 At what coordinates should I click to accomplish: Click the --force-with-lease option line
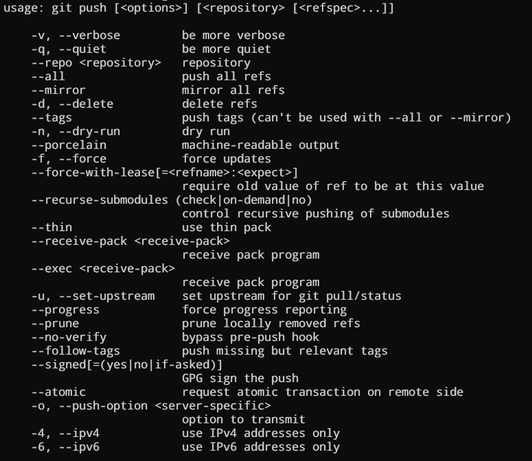[x=165, y=173]
